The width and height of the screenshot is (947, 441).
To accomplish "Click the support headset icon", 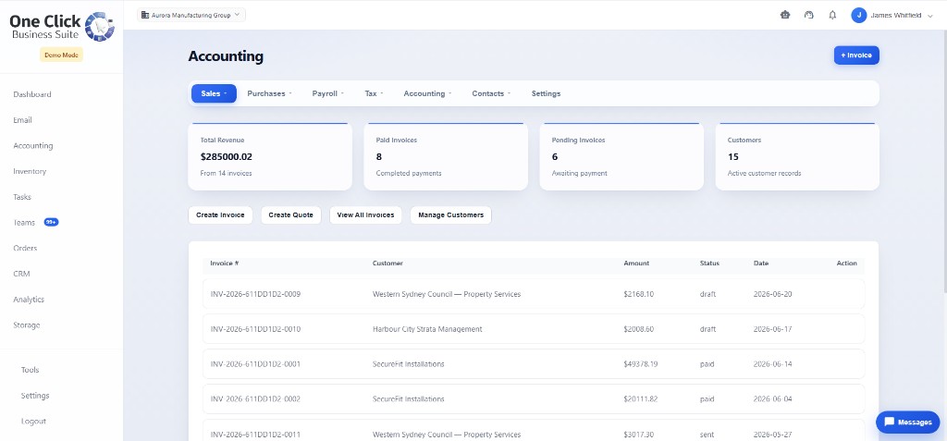I will pyautogui.click(x=808, y=15).
